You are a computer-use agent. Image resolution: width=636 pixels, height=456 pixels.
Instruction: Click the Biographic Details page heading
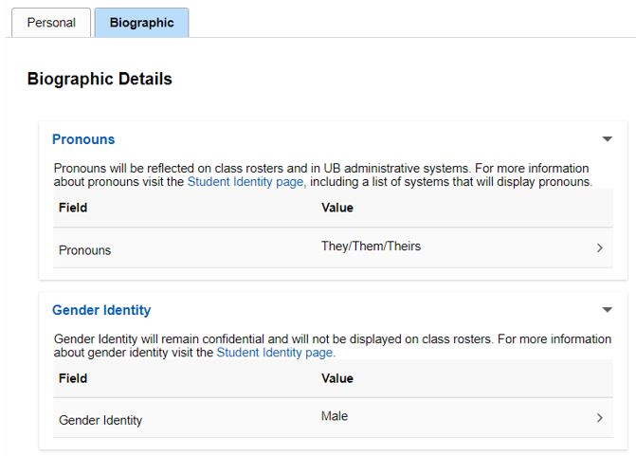click(x=100, y=80)
